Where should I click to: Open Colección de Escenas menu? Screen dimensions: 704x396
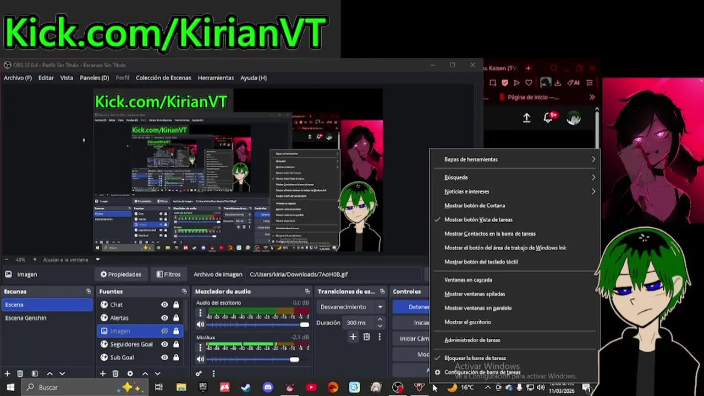coord(163,78)
